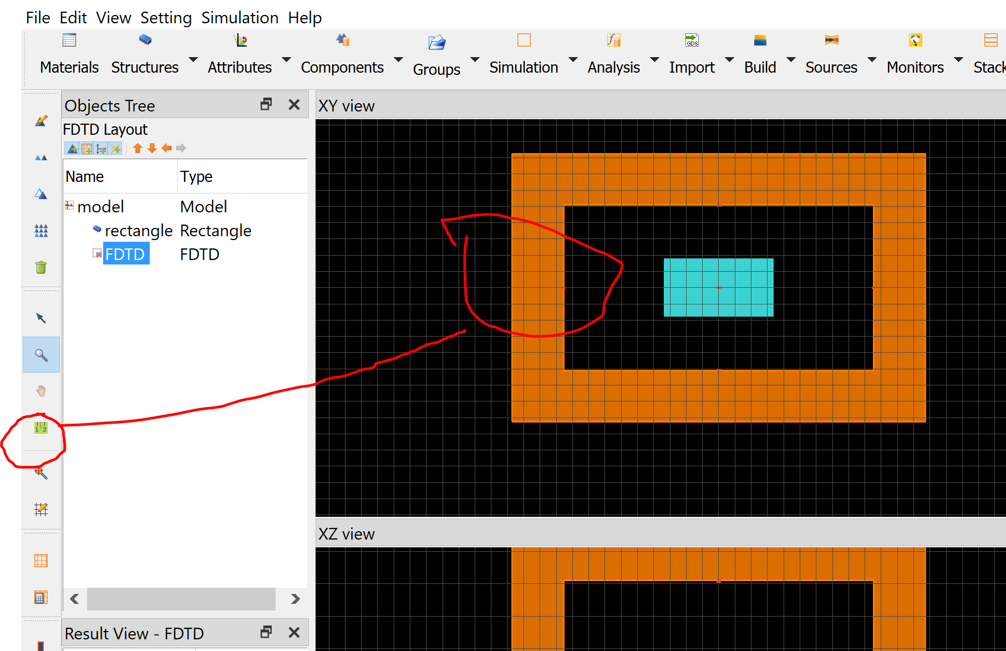Click the Analysis toolbar button
This screenshot has height=651, width=1006.
613,54
